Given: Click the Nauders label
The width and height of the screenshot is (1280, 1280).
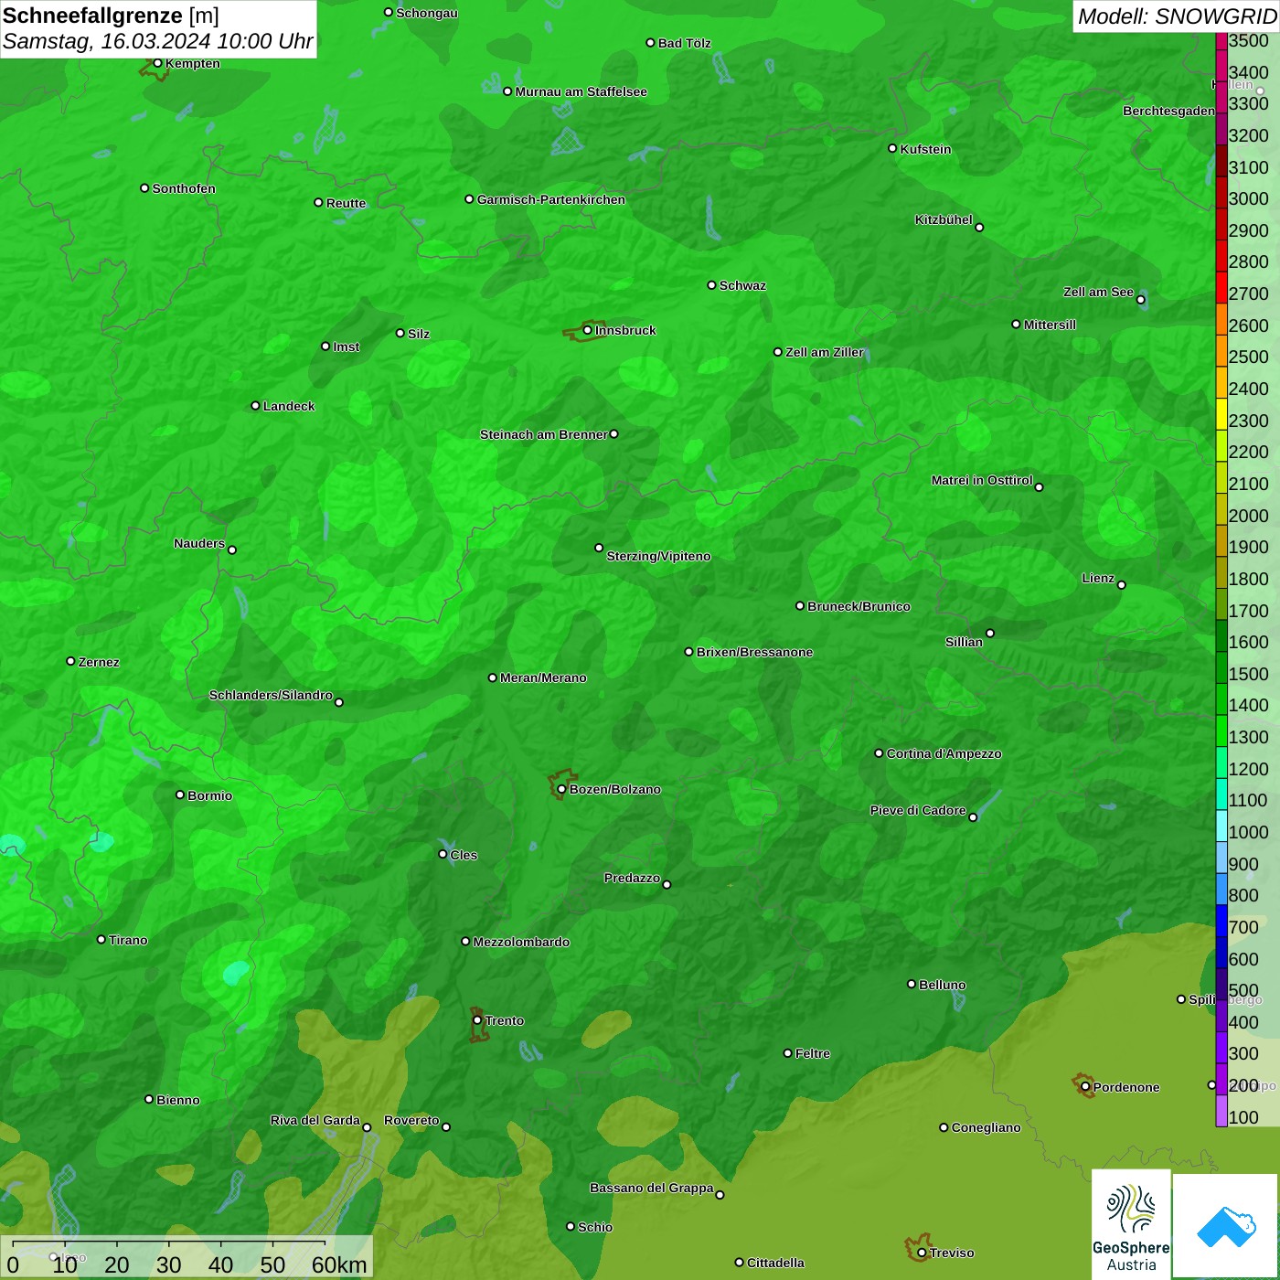Looking at the screenshot, I should tap(199, 543).
